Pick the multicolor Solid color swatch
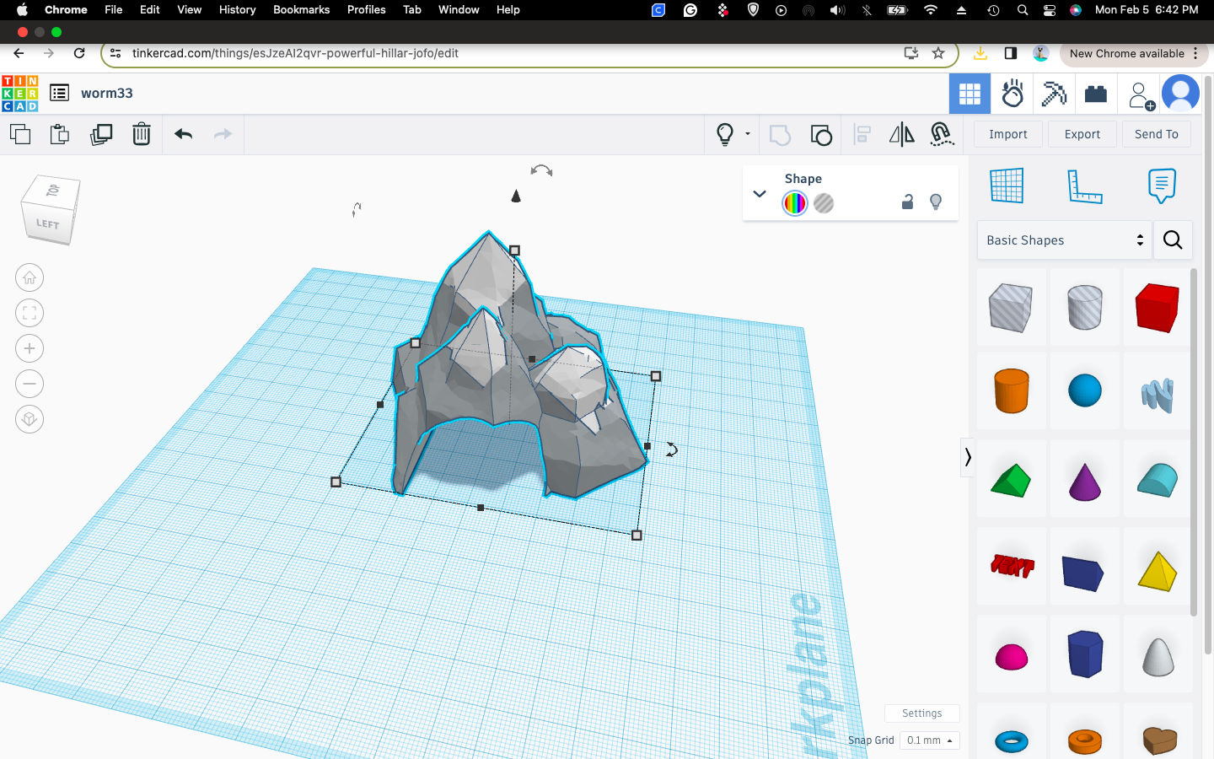Viewport: 1214px width, 759px height. pos(795,203)
